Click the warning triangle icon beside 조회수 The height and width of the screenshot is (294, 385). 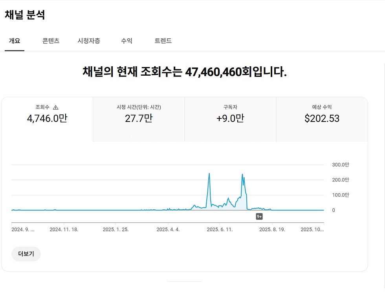[55, 107]
